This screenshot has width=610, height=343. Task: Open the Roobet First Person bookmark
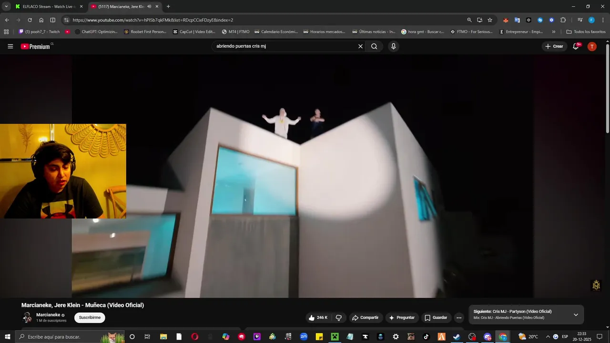(145, 32)
